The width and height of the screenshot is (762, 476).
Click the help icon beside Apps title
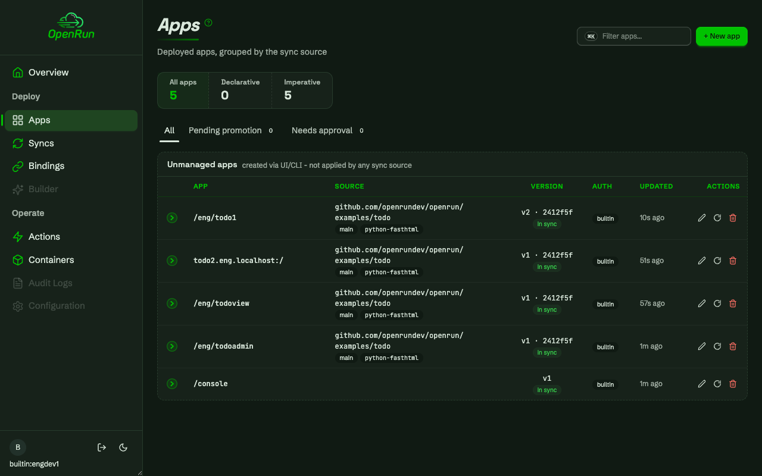tap(208, 23)
